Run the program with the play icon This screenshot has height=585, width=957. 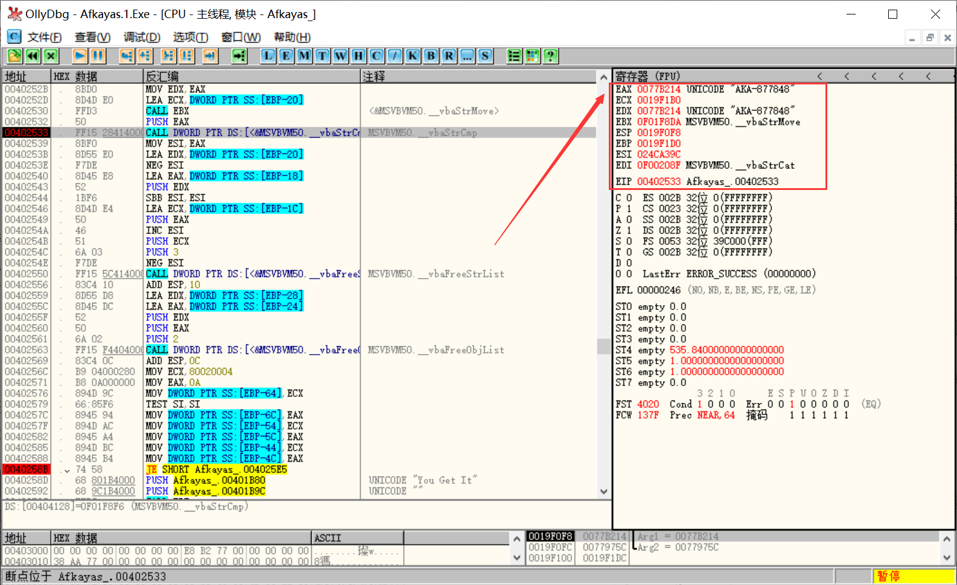80,56
